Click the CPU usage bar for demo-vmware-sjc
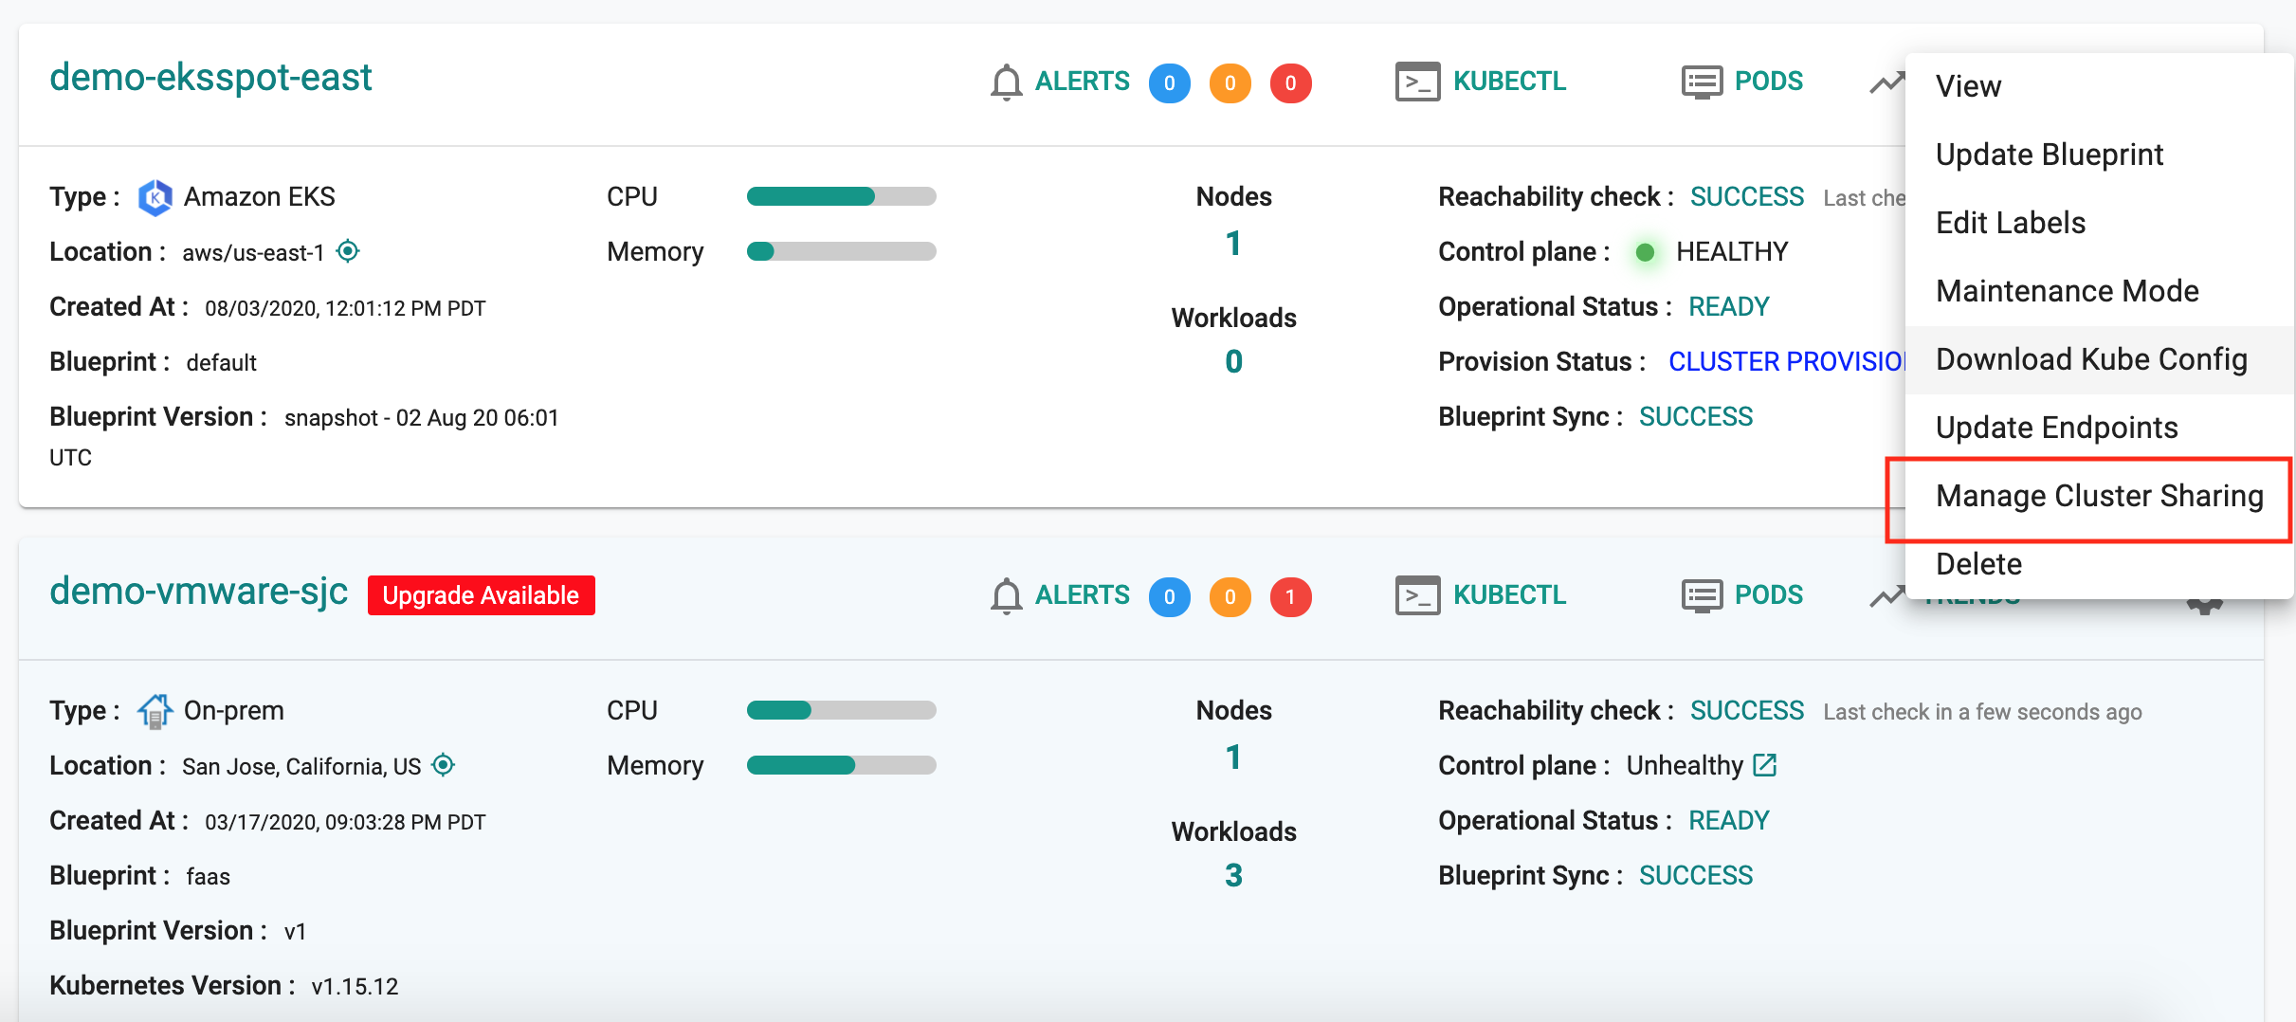 (x=842, y=710)
